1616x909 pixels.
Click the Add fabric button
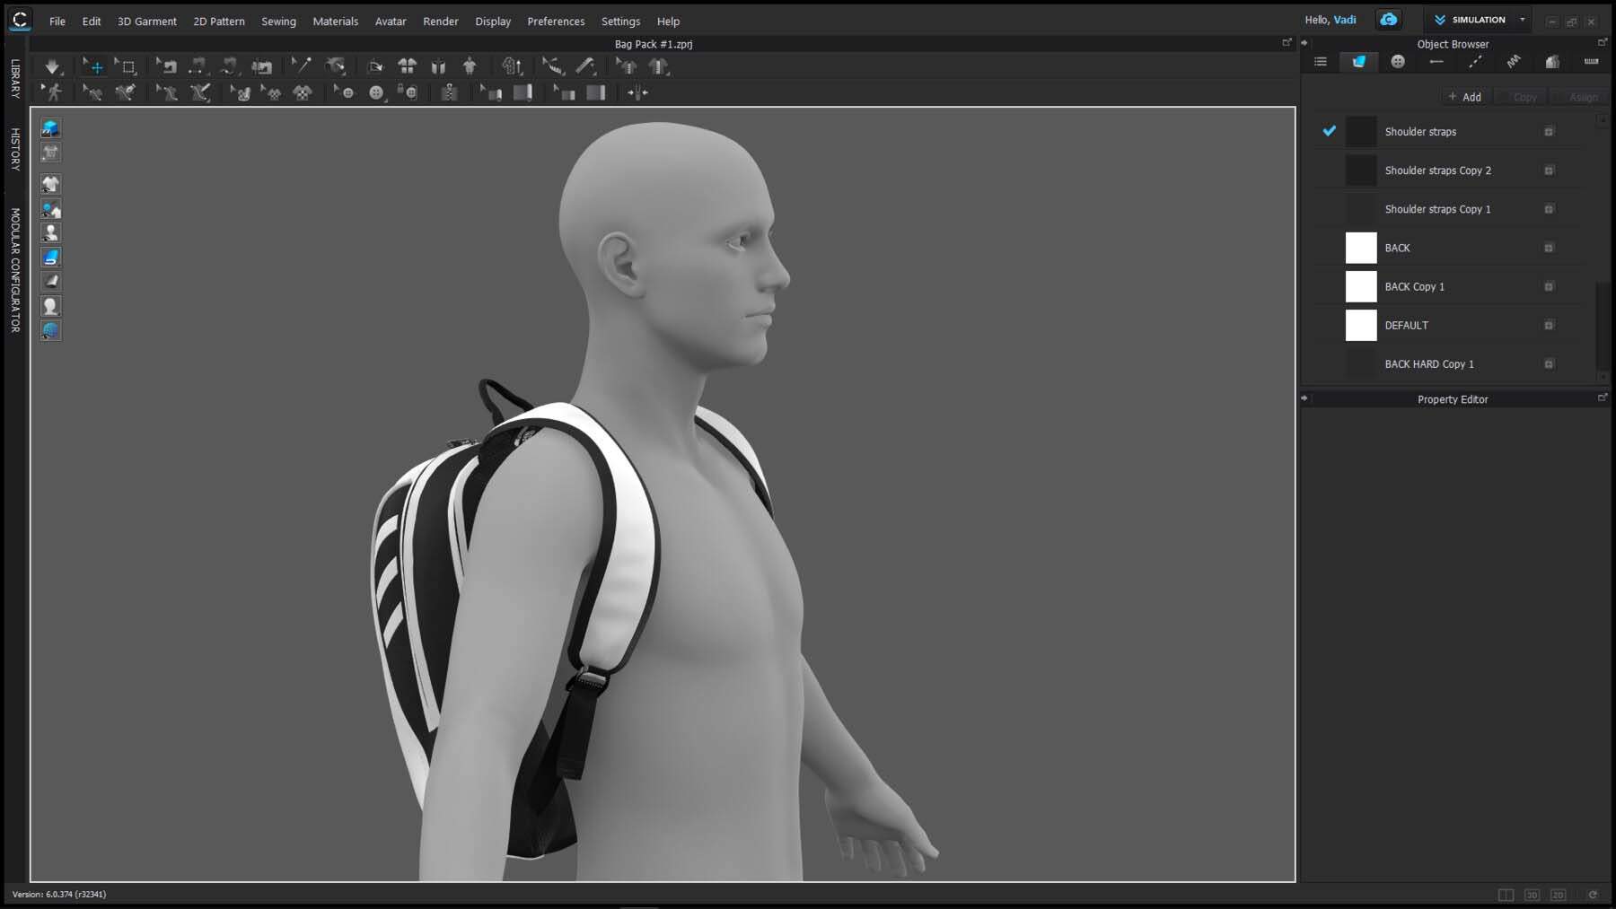pos(1465,97)
